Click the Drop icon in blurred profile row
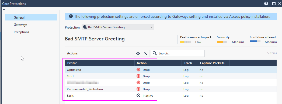 pyautogui.click(x=138, y=83)
